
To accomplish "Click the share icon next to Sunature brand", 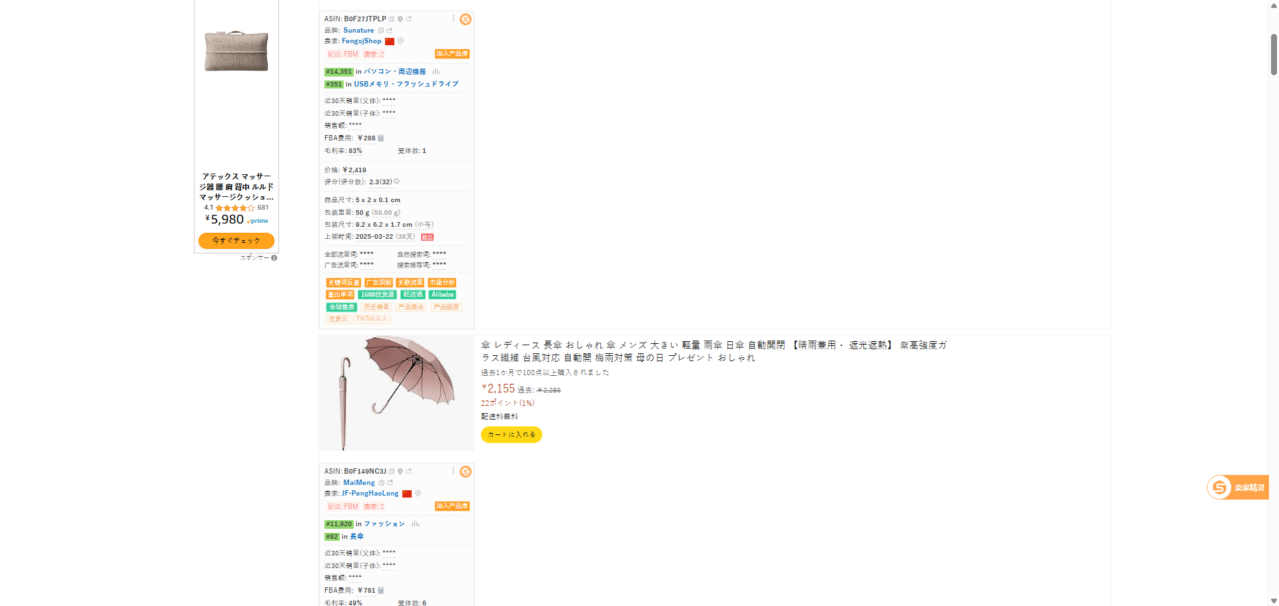I will 390,31.
